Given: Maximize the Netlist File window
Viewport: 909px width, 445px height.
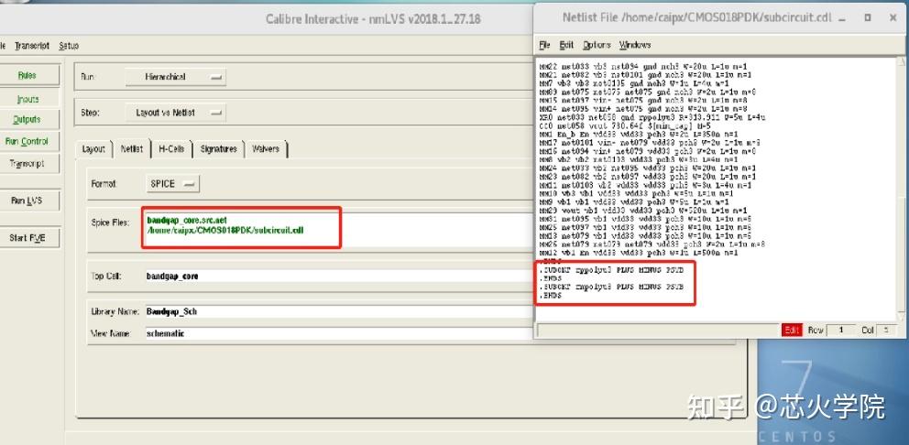Looking at the screenshot, I should tap(867, 18).
